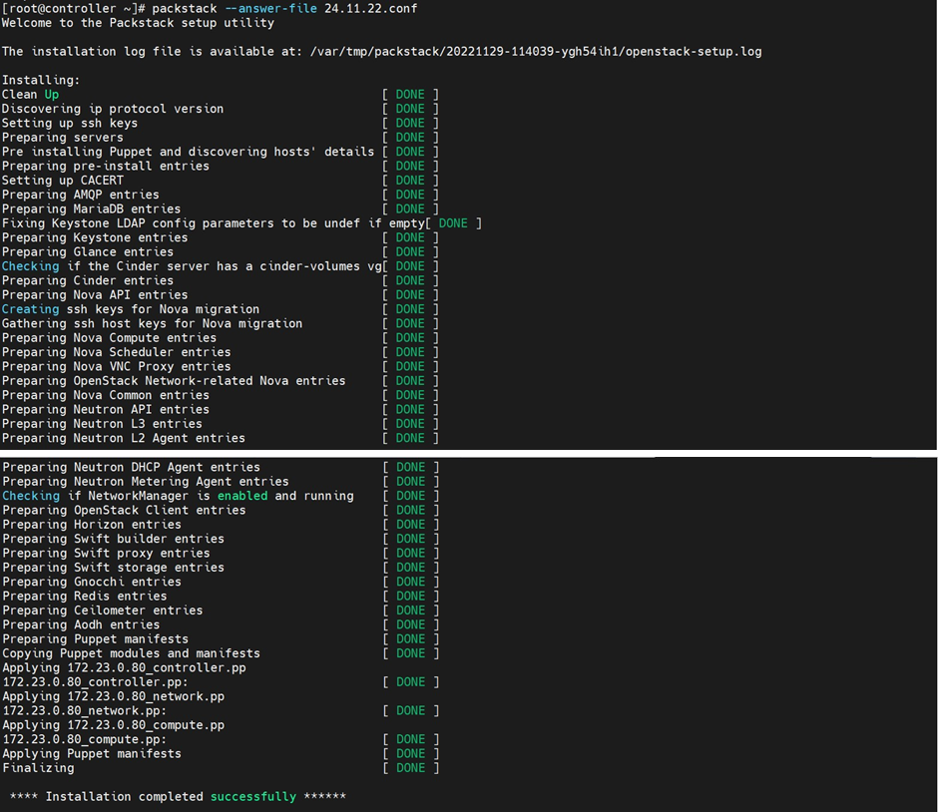Select 'Preparing Cinder entries' line
Image resolution: width=938 pixels, height=812 pixels.
[88, 281]
